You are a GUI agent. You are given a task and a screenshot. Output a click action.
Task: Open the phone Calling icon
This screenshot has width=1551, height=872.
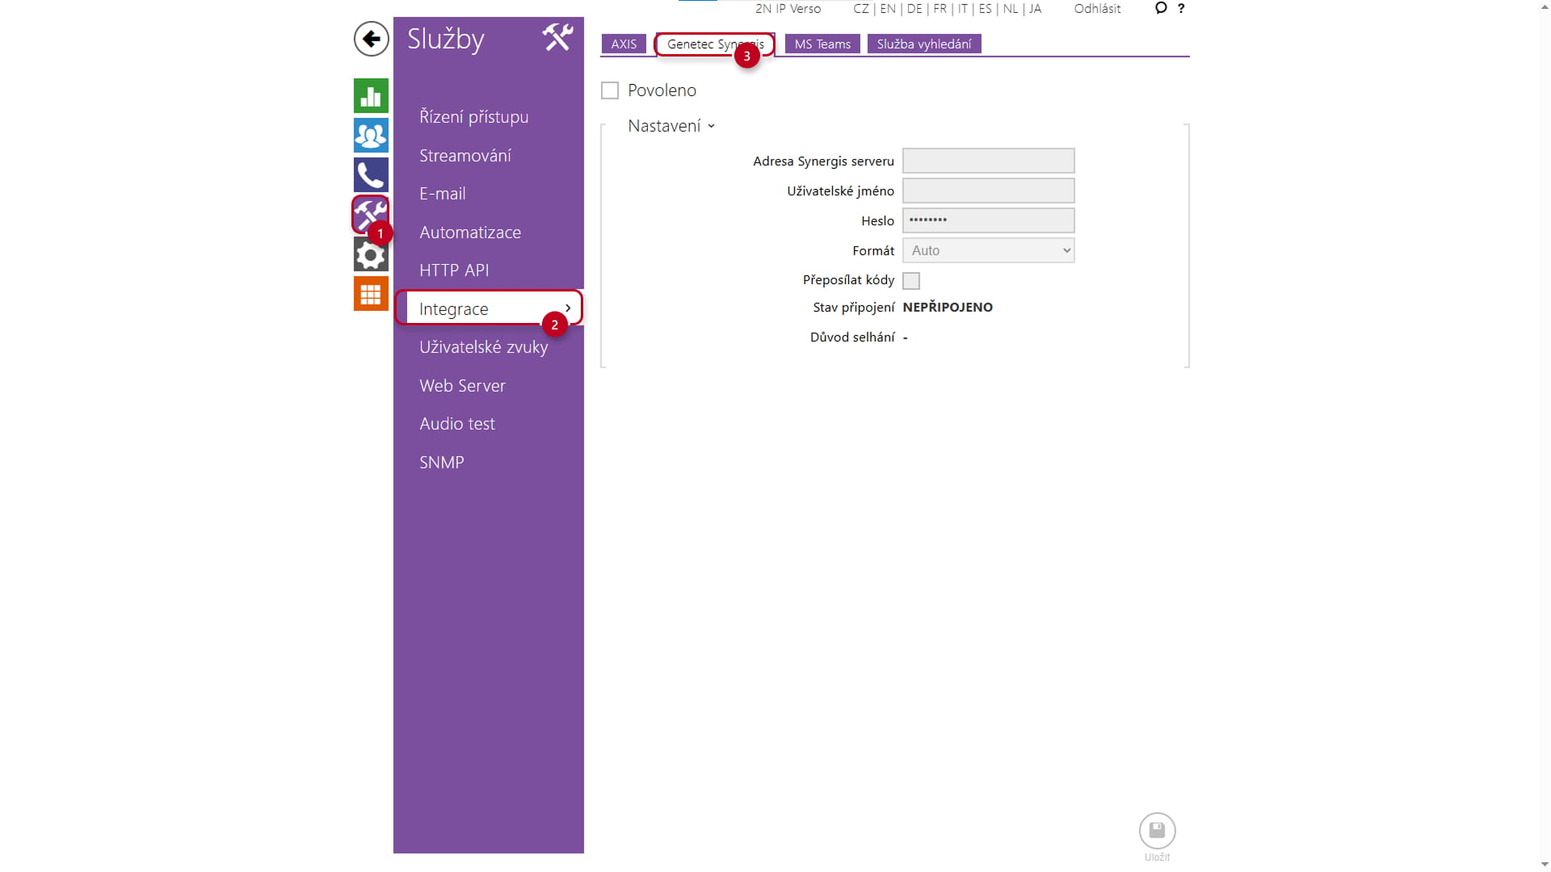[x=371, y=175]
